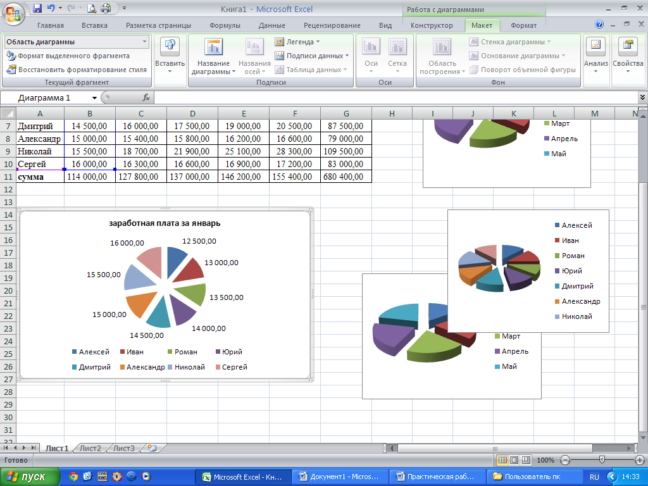Open the Вид tab
This screenshot has height=486, width=648.
click(385, 25)
